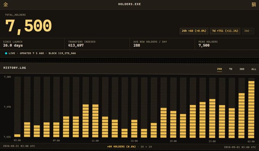Click the UPDATED 7 S AGO status text

tap(32, 53)
